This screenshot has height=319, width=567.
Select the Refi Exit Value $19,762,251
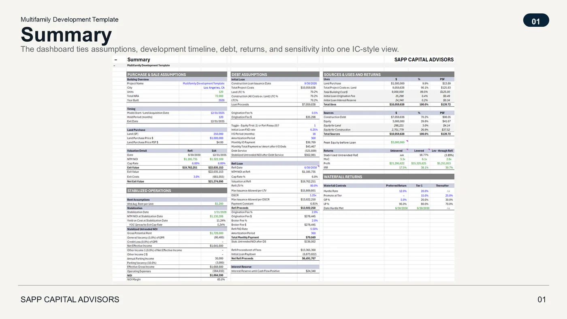(190, 168)
